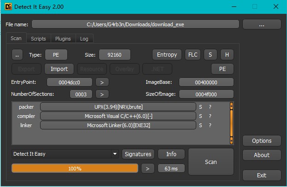Image resolution: width=287 pixels, height=187 pixels.
Task: Open Hex view with the H button
Action: tap(227, 55)
